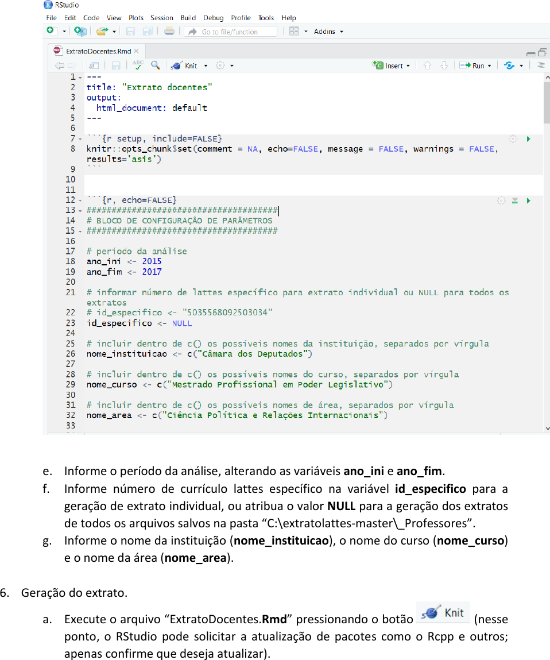Open the Debug menu

[214, 18]
